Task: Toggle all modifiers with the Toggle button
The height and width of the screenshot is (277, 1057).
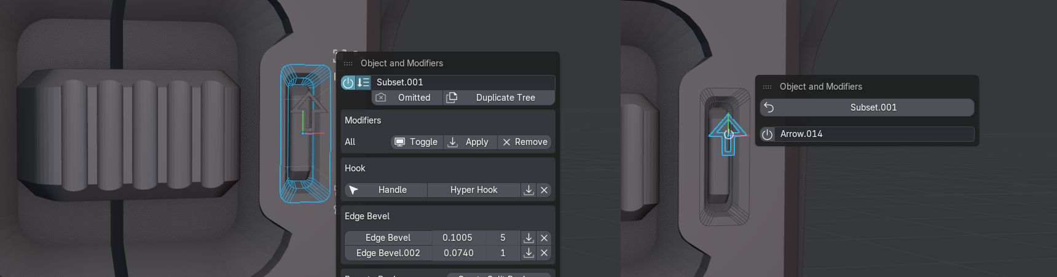Action: click(x=417, y=142)
